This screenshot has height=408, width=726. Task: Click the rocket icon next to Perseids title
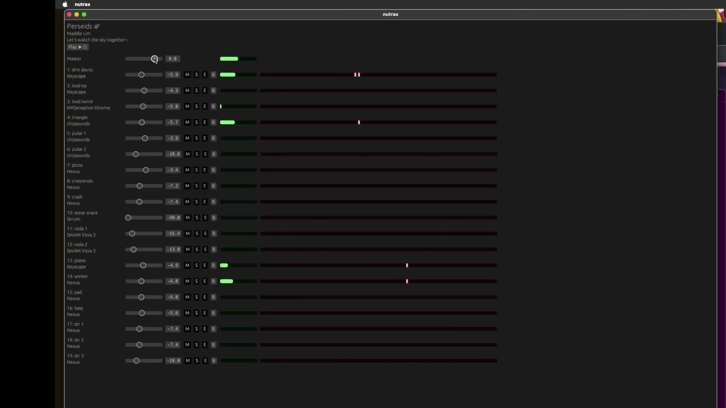pos(96,26)
